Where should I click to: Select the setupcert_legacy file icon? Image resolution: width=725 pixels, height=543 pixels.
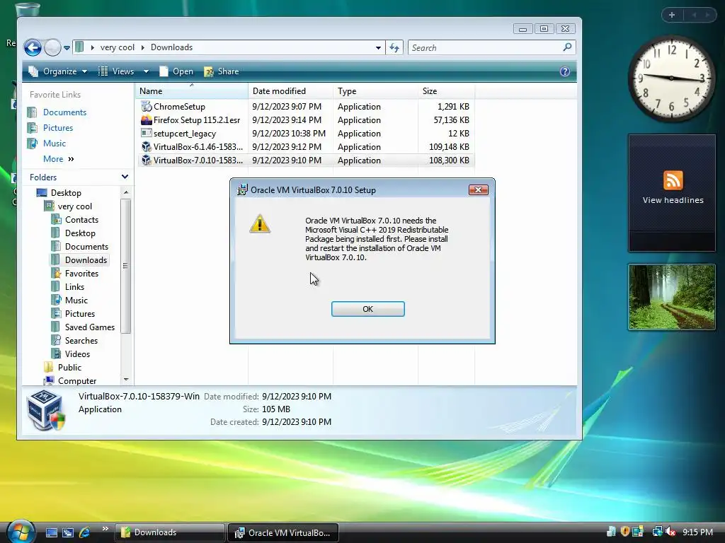coord(146,133)
